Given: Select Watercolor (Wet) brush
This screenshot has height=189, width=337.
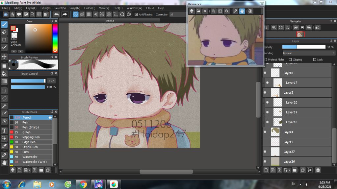Looking at the screenshot, I should tap(31, 162).
